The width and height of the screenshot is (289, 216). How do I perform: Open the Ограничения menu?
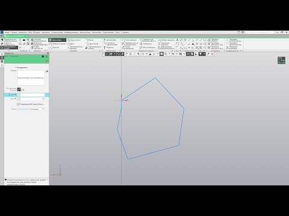pos(57,32)
